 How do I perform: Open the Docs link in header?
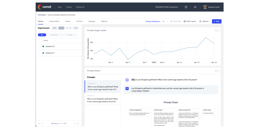pyautogui.click(x=60, y=7)
